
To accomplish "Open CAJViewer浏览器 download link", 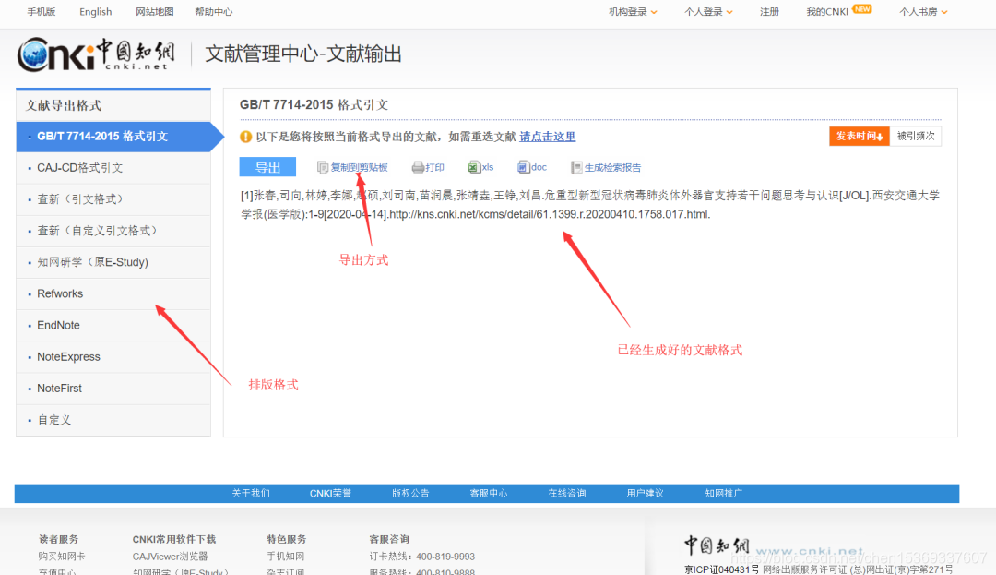I will coord(171,557).
